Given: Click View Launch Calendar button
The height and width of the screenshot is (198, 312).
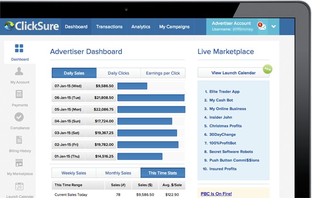Looking at the screenshot, I should 234,73.
